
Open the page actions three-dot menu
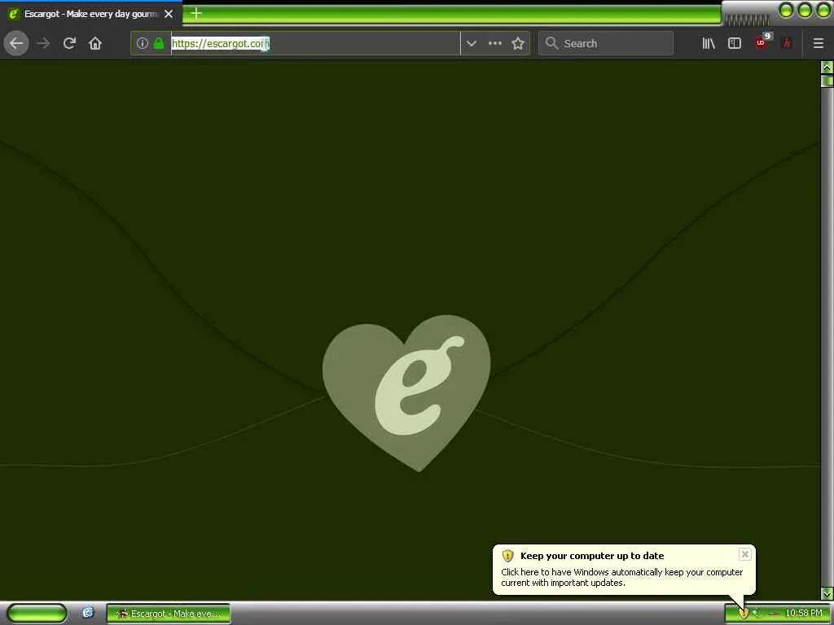(494, 43)
